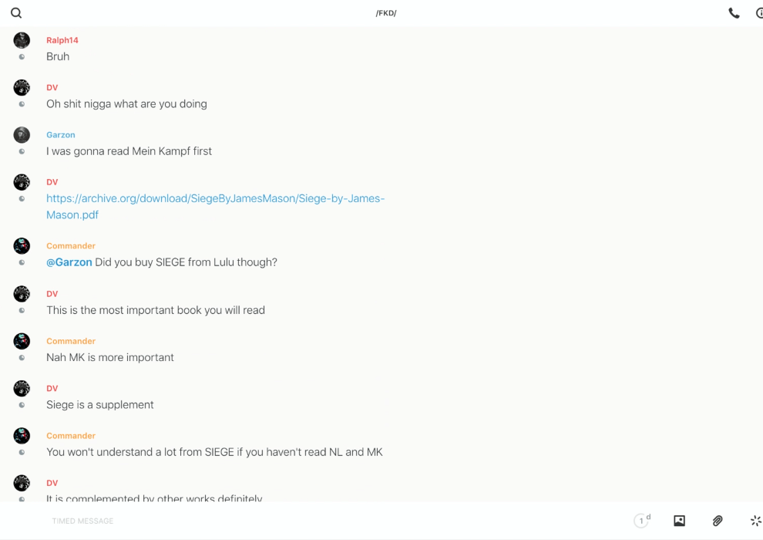
Task: Click the @Garzon mention
Action: coord(69,262)
